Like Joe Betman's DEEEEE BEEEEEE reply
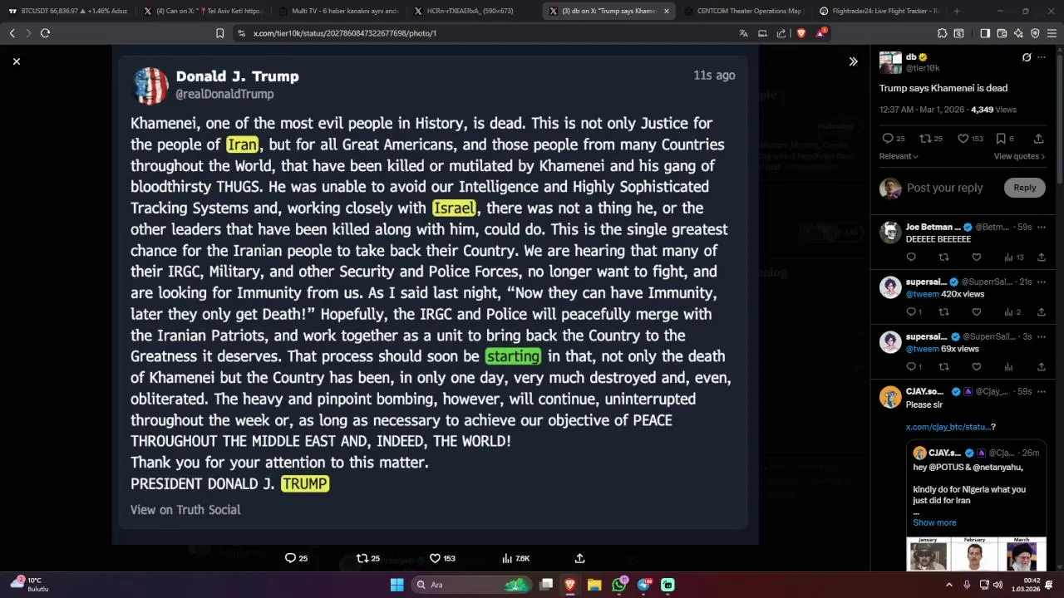 pyautogui.click(x=976, y=257)
